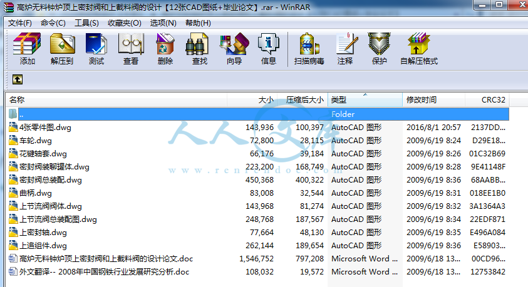The height and width of the screenshot is (287, 528).
Task: Maximize the WinRAR window
Action: pos(499,5)
